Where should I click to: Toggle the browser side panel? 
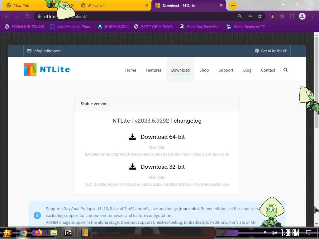[292, 16]
